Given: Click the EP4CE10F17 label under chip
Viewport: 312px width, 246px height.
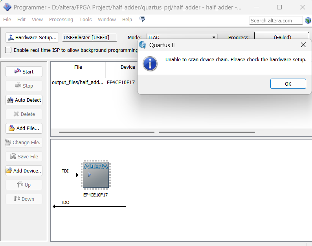Looking at the screenshot, I should point(95,195).
